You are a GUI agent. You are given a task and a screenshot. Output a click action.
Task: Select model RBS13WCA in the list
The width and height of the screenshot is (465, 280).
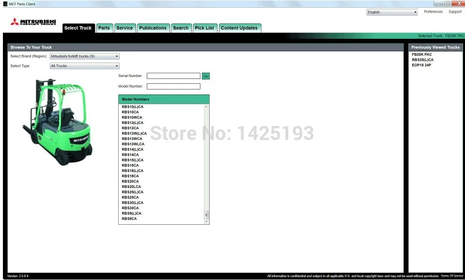click(x=132, y=139)
